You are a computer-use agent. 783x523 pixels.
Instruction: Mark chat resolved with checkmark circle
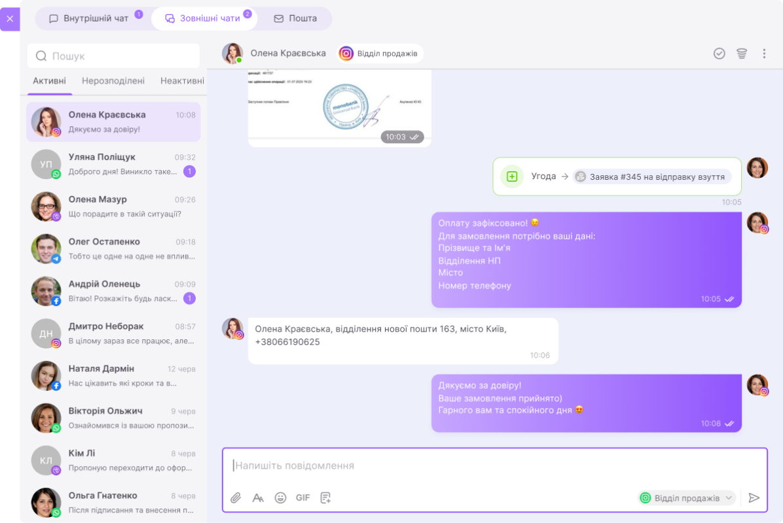click(x=719, y=54)
